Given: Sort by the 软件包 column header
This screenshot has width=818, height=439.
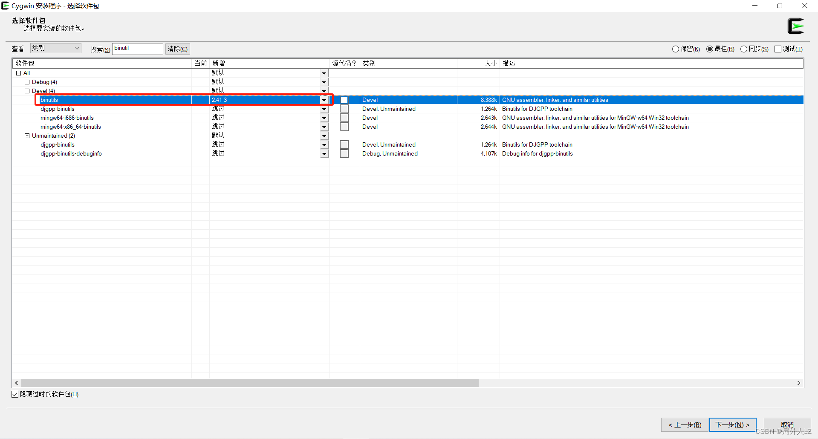Looking at the screenshot, I should (102, 63).
